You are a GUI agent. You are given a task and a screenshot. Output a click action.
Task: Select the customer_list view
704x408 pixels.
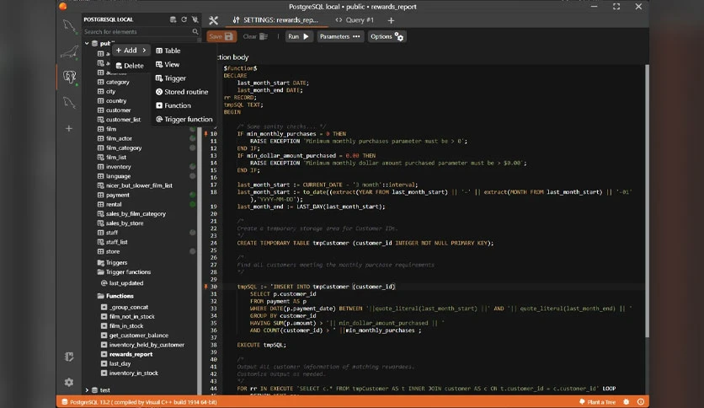pos(119,120)
